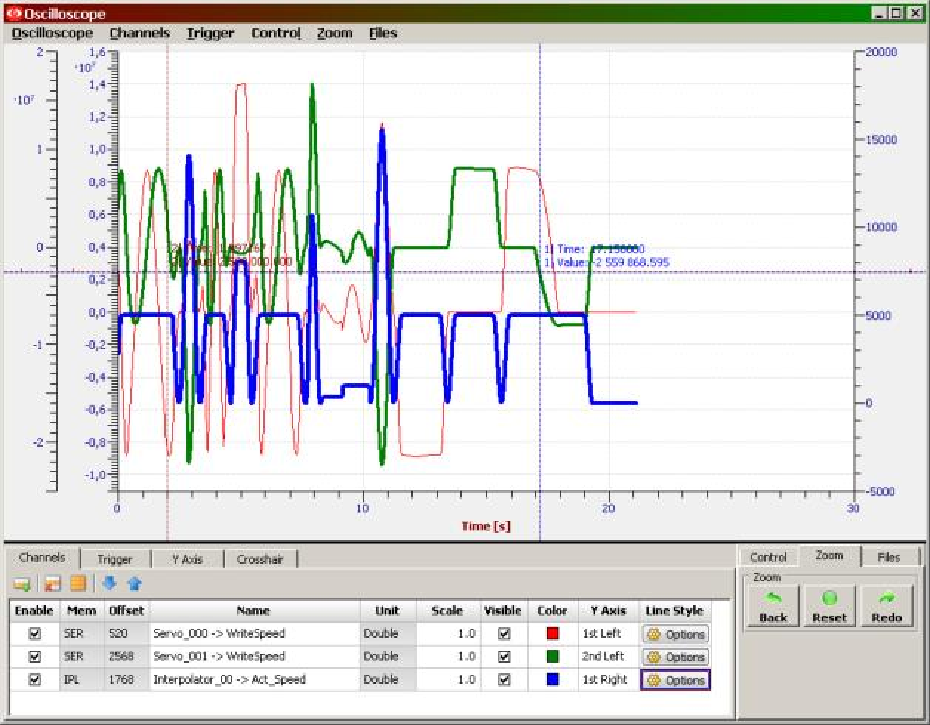Click the Enable column header
The width and height of the screenshot is (930, 725).
(x=34, y=611)
